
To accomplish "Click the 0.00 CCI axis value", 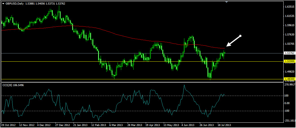I will [x=287, y=103].
